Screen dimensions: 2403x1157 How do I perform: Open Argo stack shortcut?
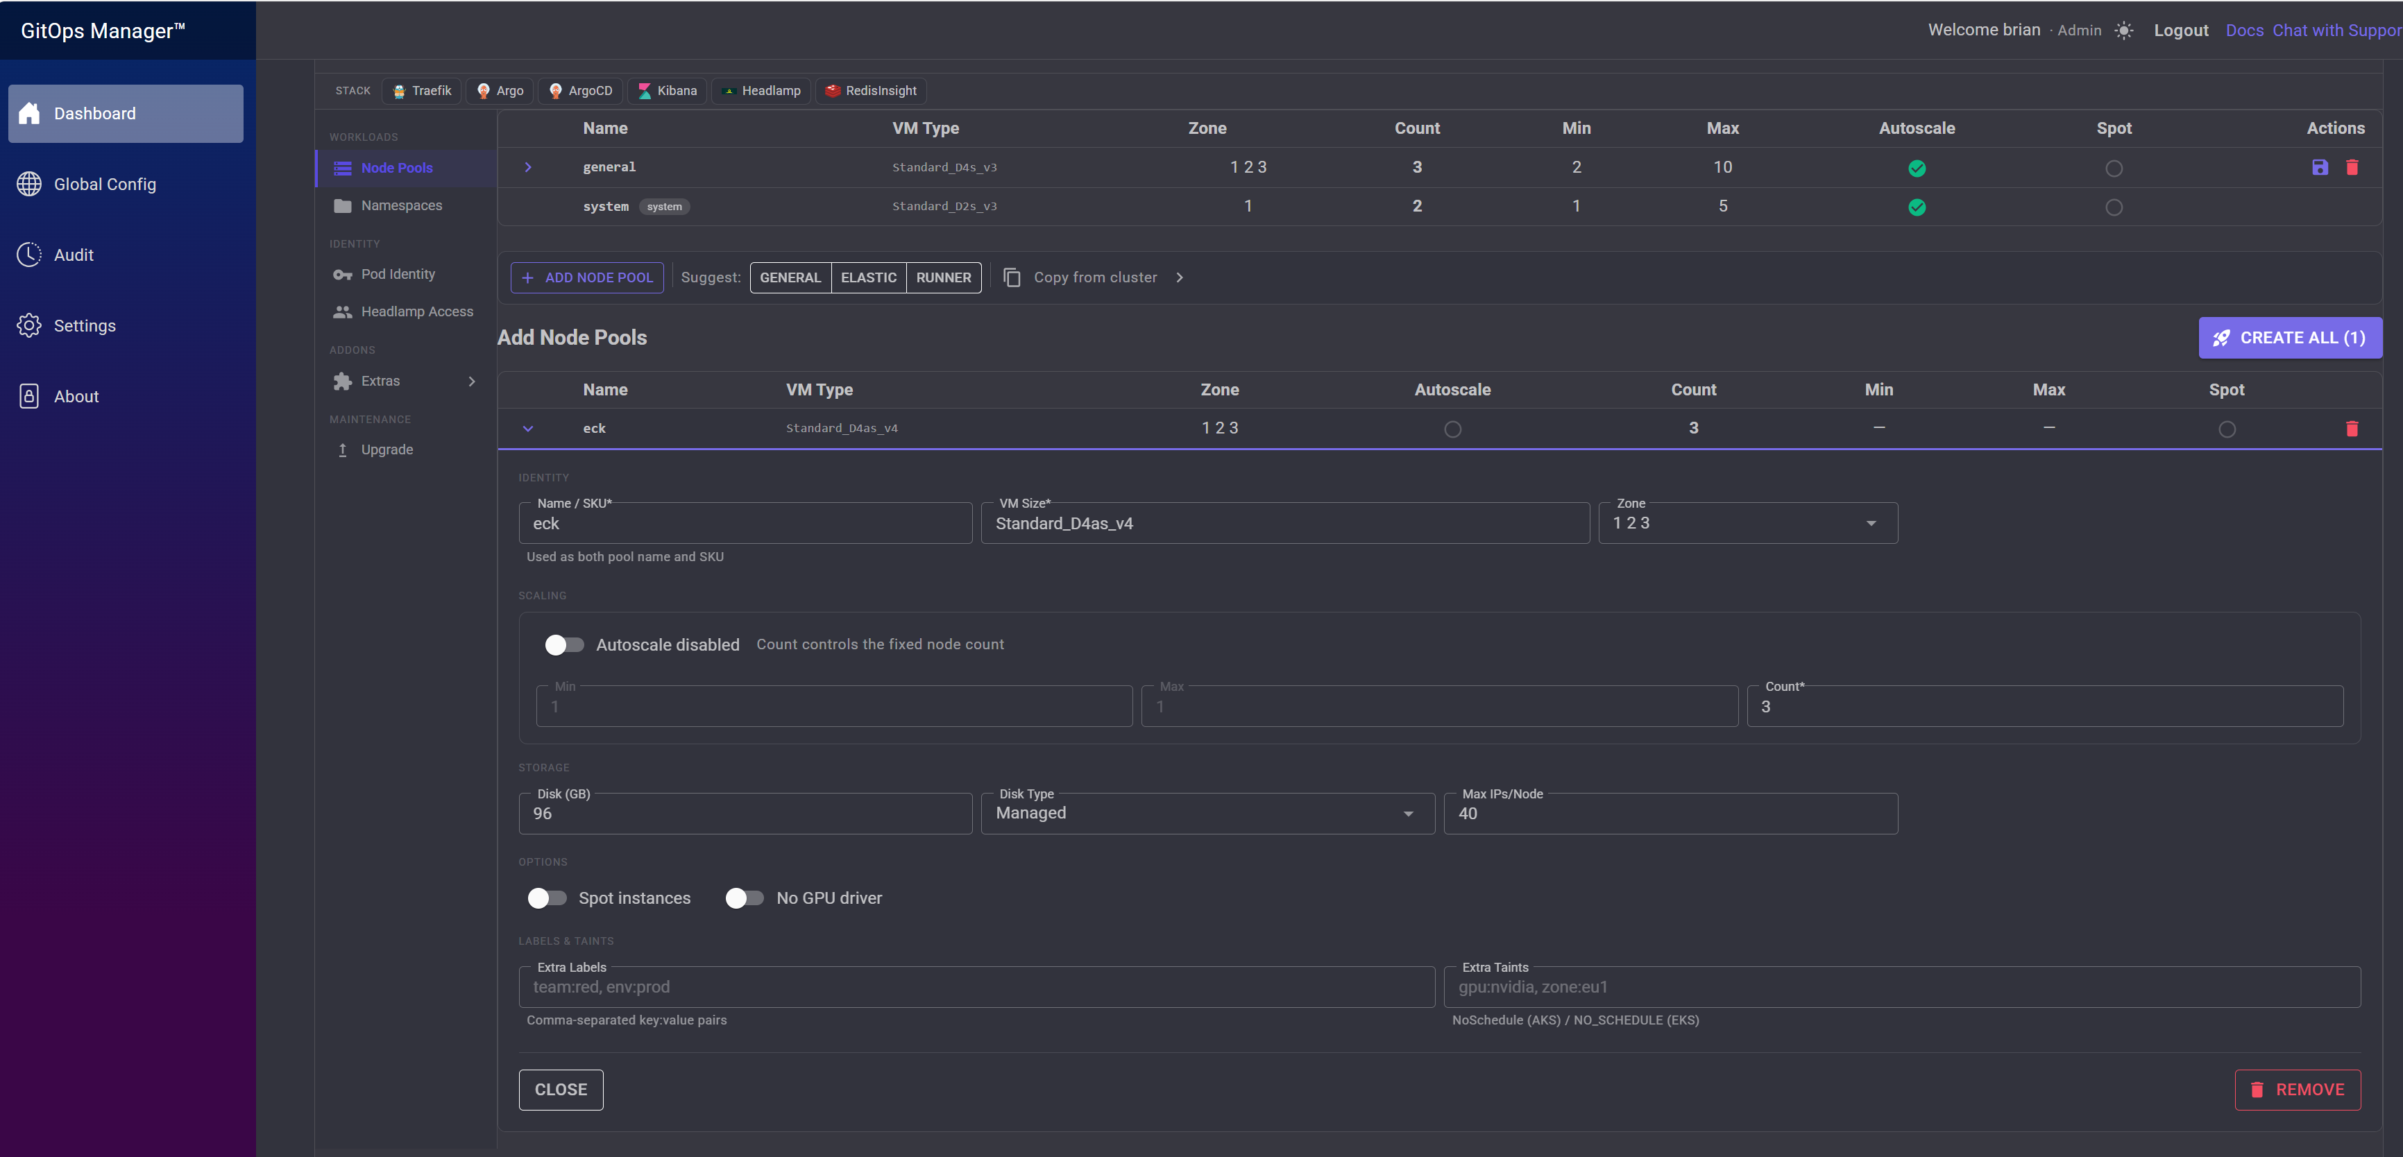pyautogui.click(x=500, y=90)
